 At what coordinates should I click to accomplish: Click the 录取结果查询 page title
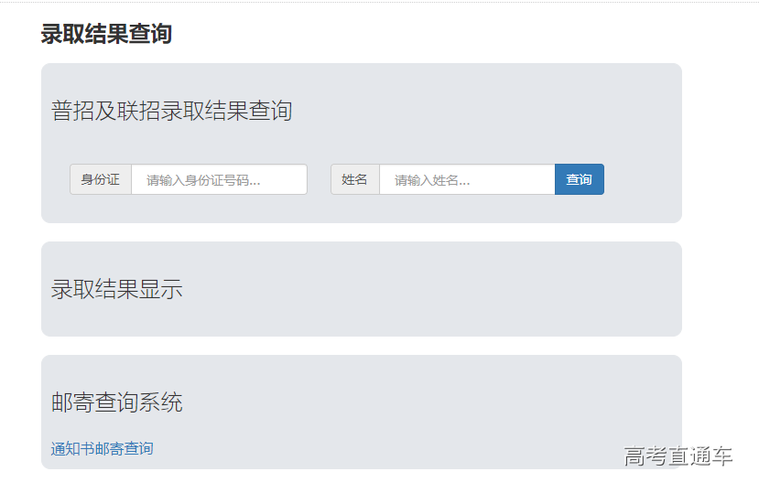(x=106, y=34)
